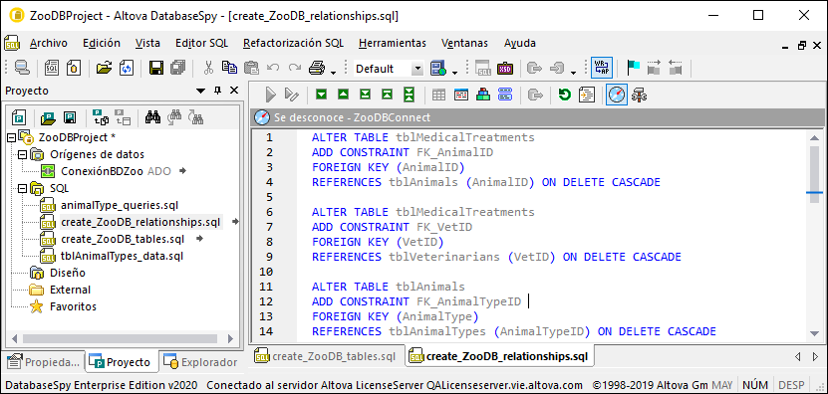
Task: Collapse the Orígenes de datos node
Action: (x=21, y=154)
